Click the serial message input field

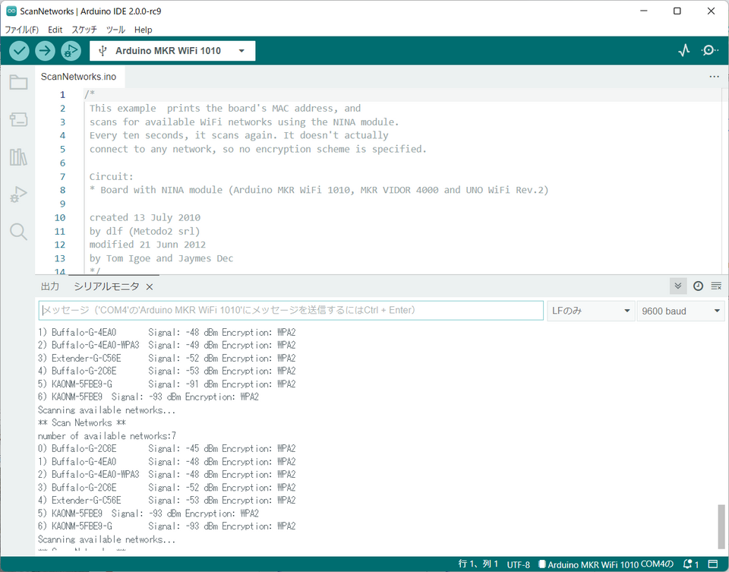click(291, 311)
